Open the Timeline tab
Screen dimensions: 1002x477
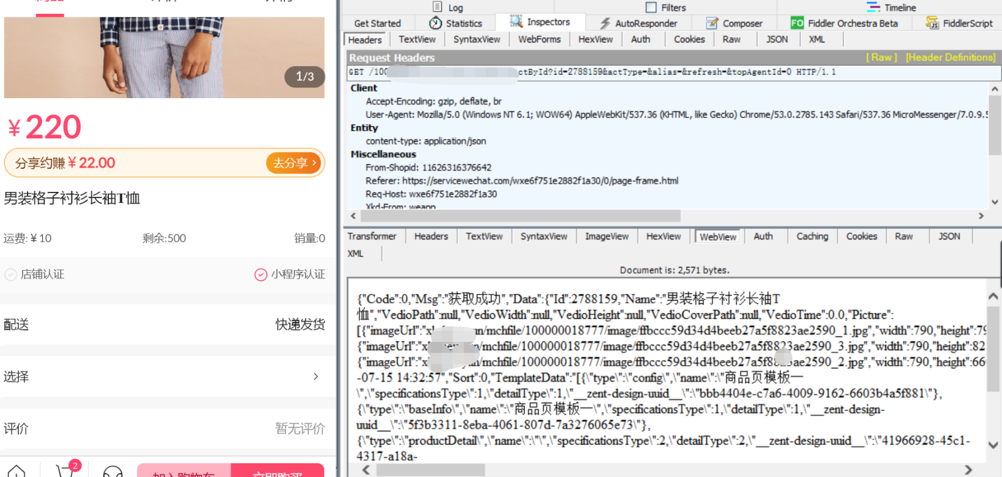click(x=891, y=8)
